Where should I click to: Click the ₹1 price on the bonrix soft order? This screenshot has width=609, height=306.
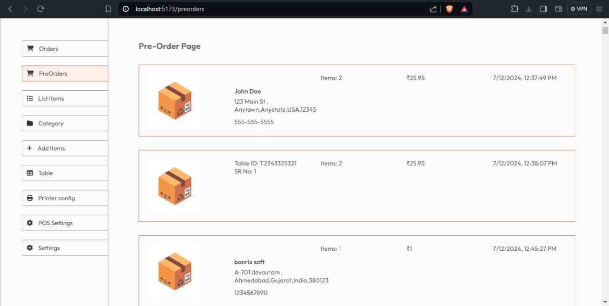[409, 249]
